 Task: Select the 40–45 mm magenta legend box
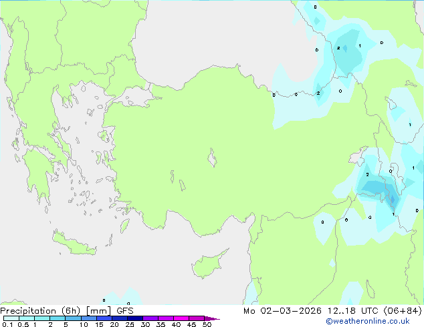click(x=181, y=318)
